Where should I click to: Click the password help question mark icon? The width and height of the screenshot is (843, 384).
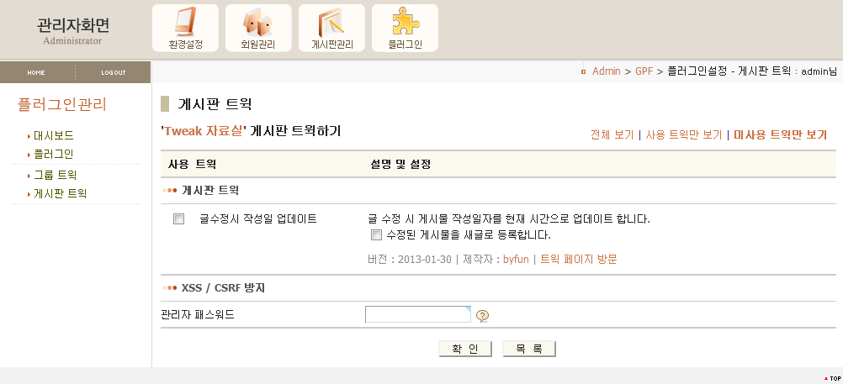(483, 316)
